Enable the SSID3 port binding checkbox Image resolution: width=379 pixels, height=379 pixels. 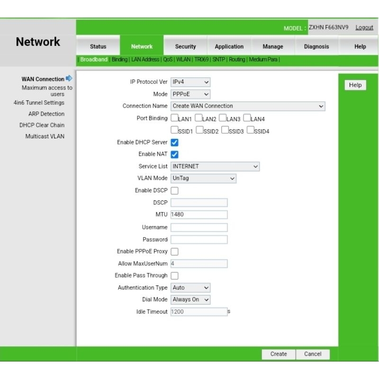coord(225,130)
